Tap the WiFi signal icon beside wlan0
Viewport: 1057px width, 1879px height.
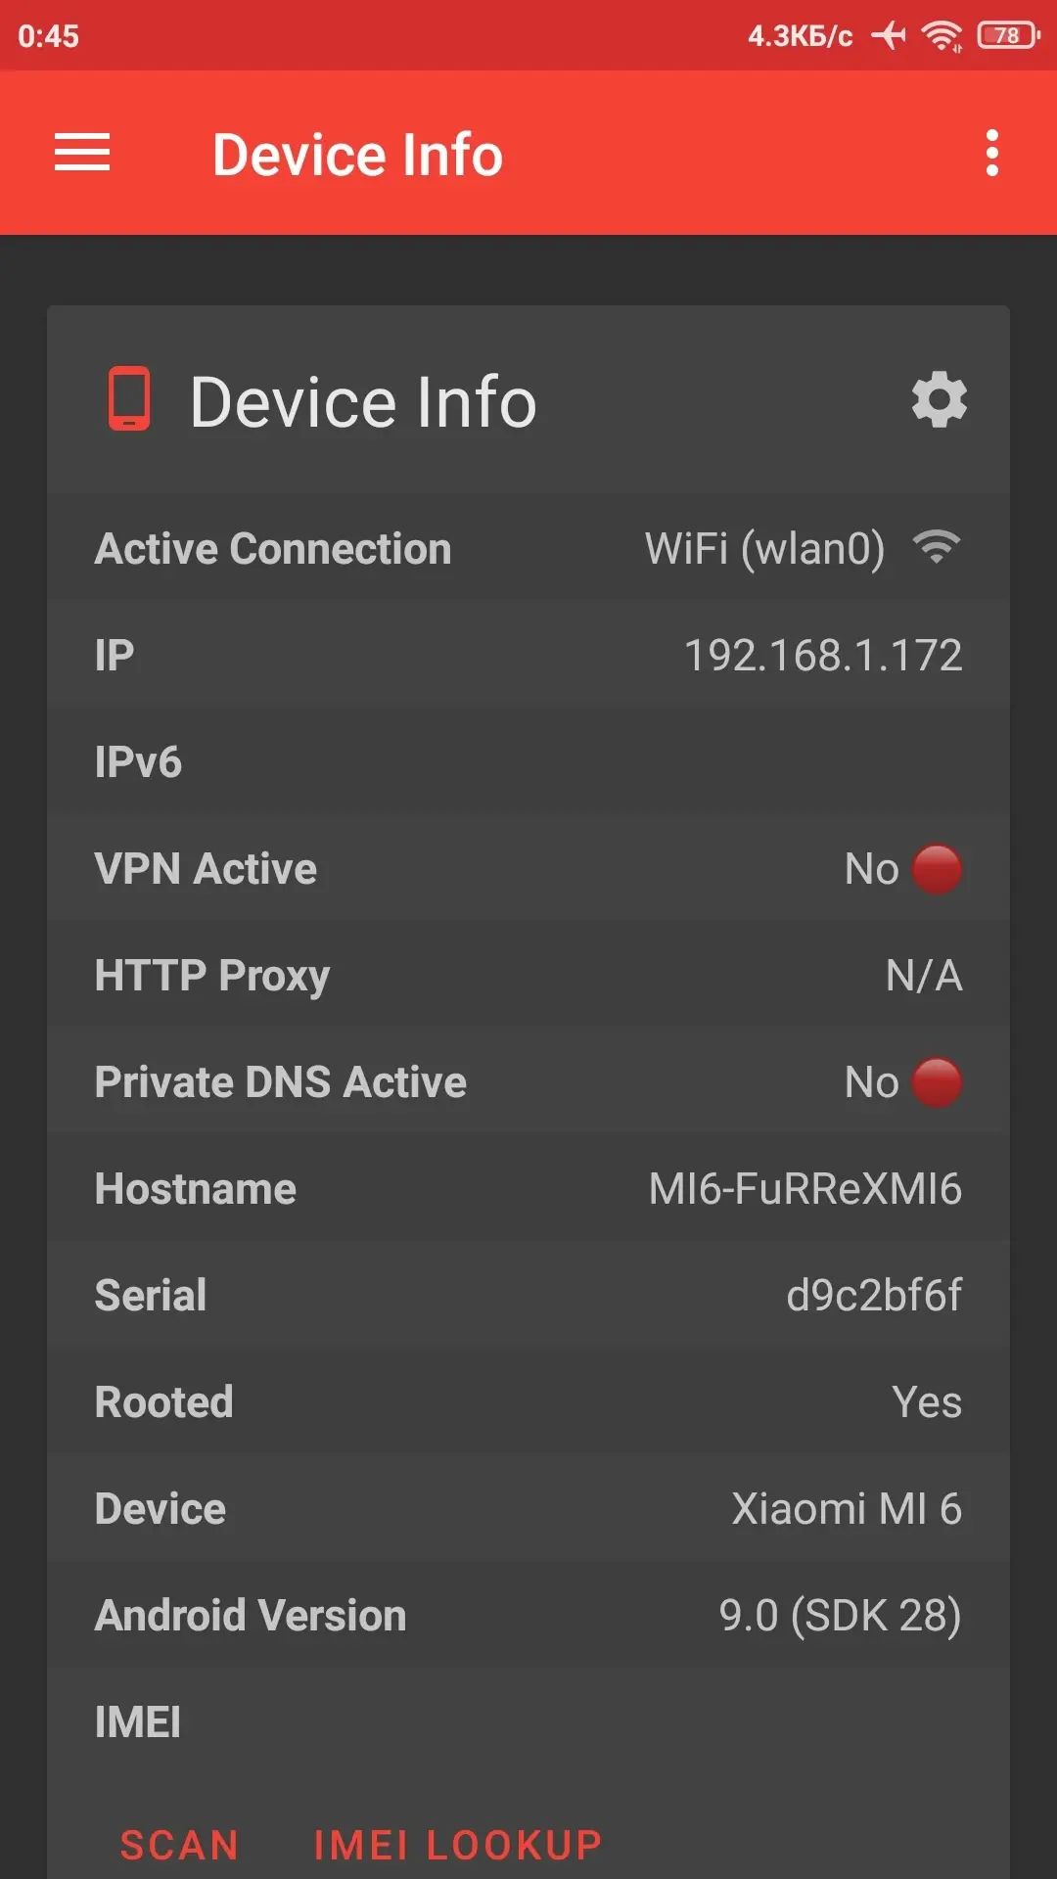click(x=937, y=547)
